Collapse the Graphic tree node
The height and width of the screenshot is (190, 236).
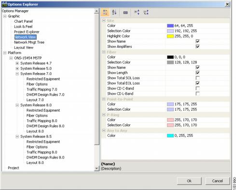[5, 16]
